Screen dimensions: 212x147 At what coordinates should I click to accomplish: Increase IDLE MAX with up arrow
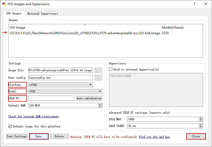pos(201,118)
